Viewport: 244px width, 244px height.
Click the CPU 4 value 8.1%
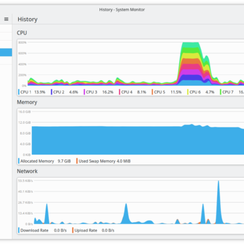click(141, 92)
